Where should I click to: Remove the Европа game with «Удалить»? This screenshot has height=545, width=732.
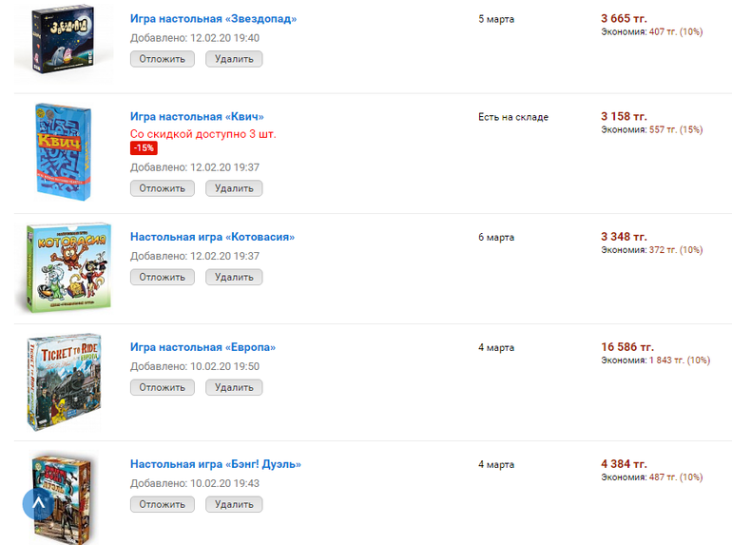234,387
